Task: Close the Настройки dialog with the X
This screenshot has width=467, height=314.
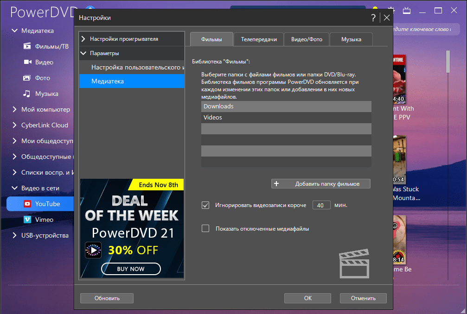Action: [x=387, y=18]
